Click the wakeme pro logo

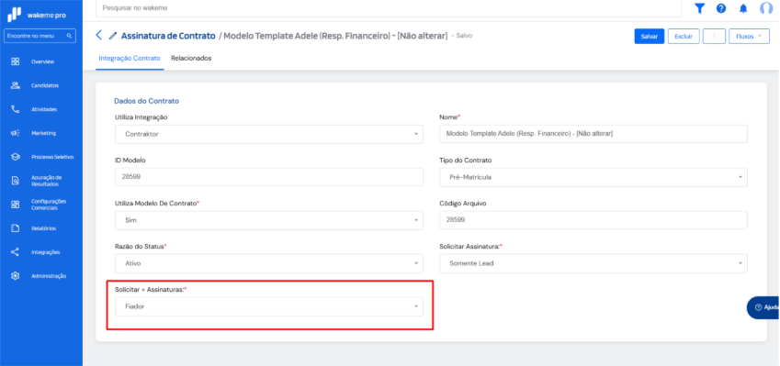pyautogui.click(x=37, y=15)
